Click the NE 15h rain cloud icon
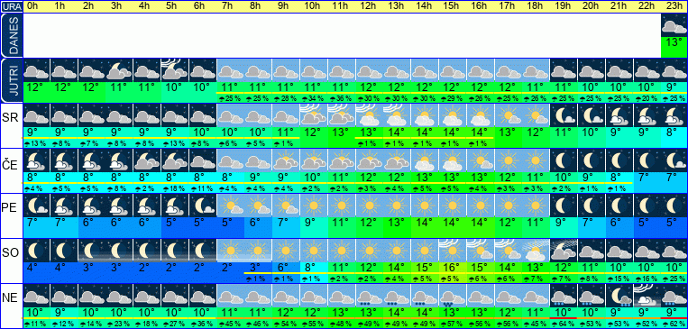 453,296
